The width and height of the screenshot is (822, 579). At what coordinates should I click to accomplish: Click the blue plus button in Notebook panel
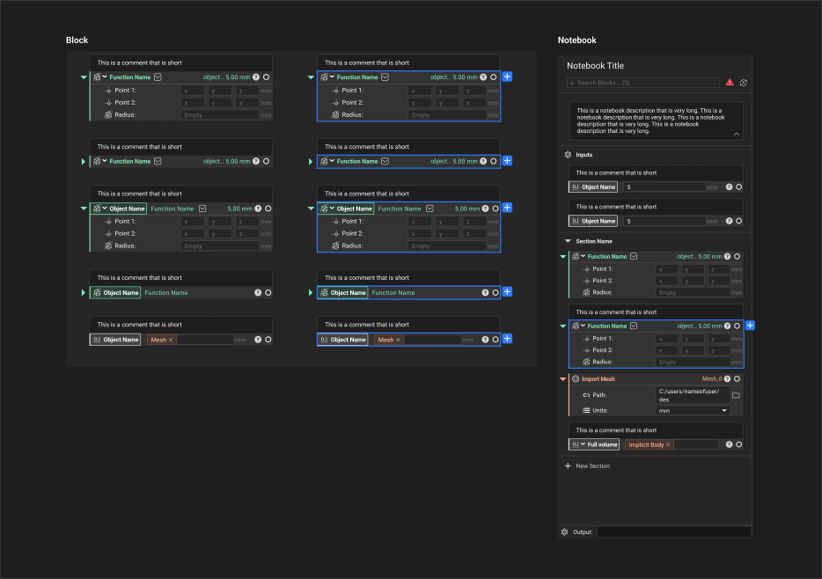click(750, 326)
